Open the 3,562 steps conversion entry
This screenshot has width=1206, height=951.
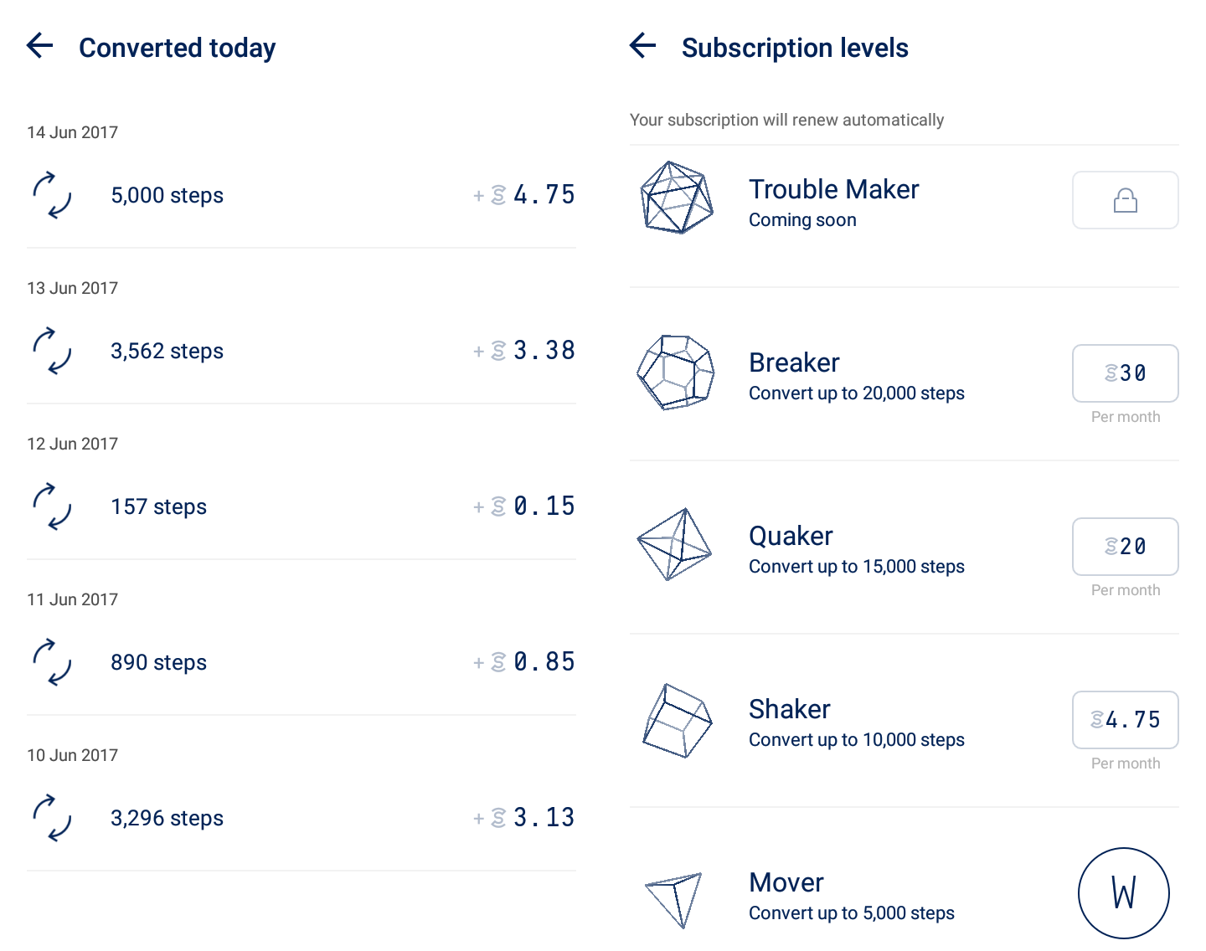(301, 351)
